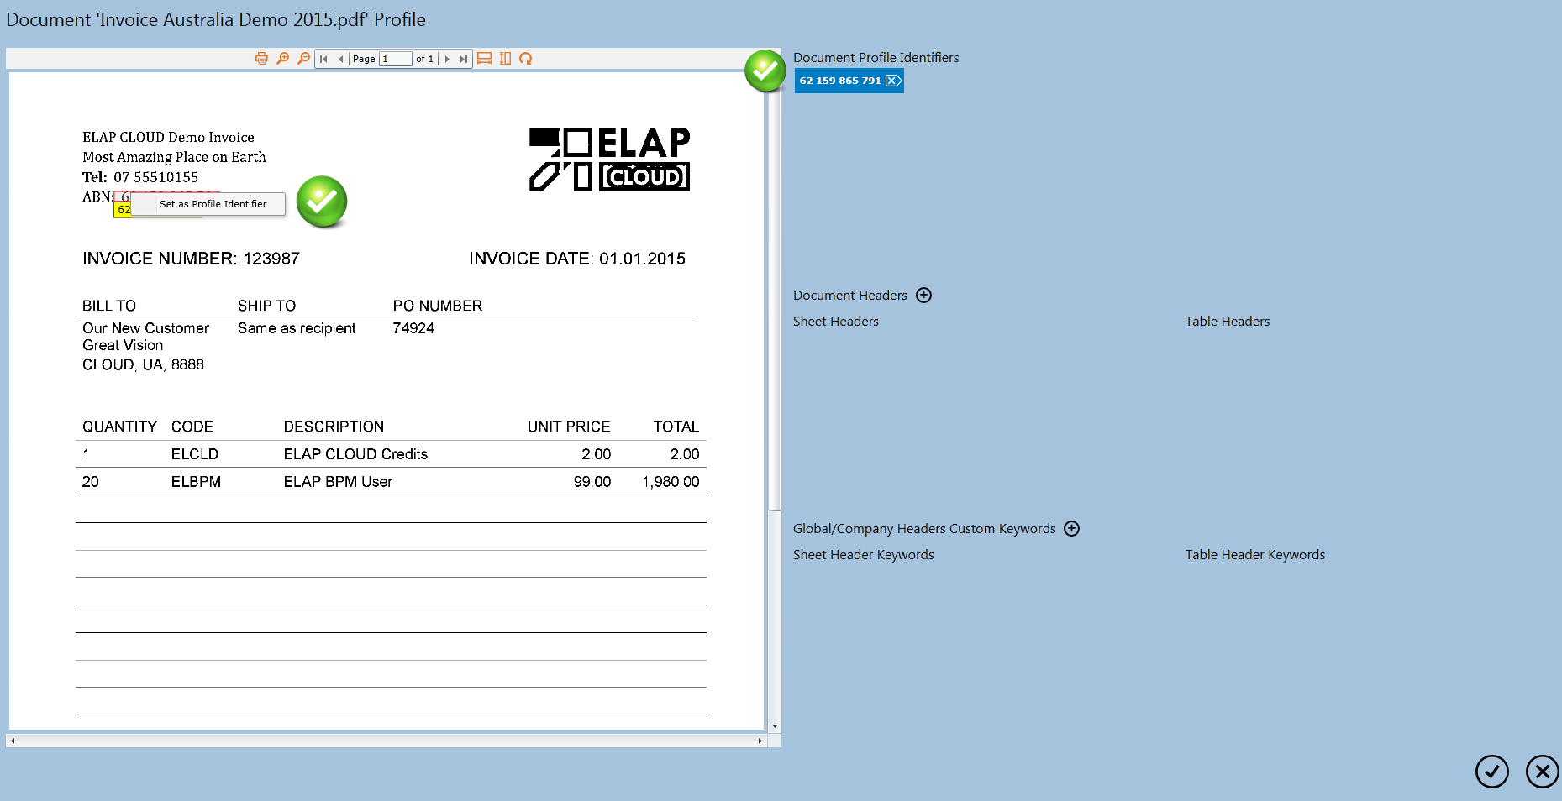Click horizontal scrollbar left arrow
Viewport: 1562px width, 801px height.
point(13,741)
